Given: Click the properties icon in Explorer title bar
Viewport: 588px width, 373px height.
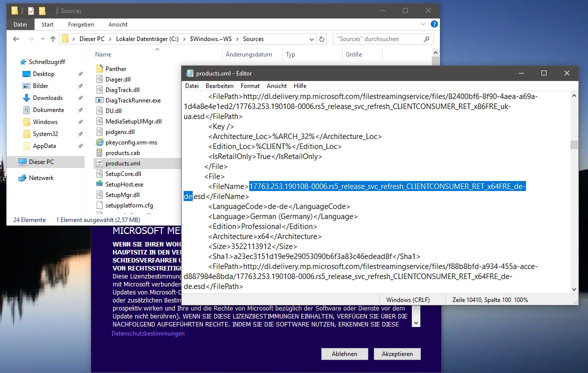Looking at the screenshot, I should [x=31, y=11].
